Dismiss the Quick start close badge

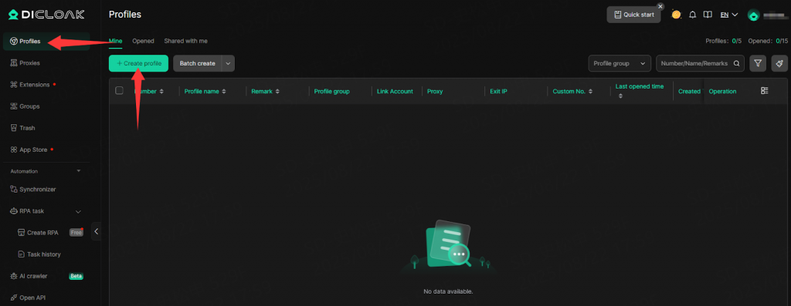coord(660,6)
